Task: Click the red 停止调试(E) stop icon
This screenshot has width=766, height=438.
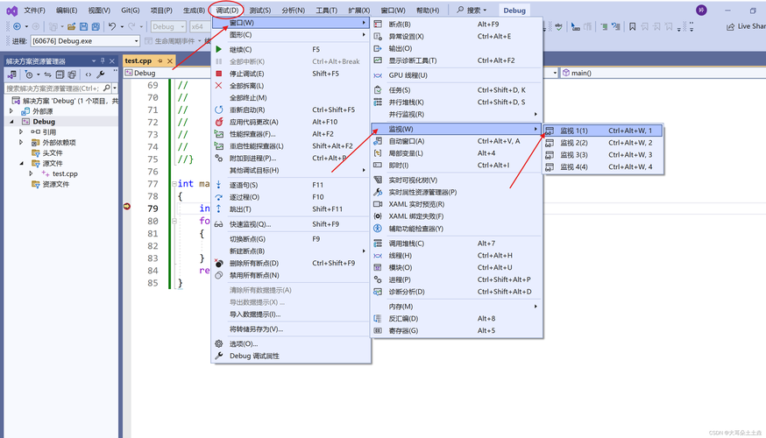Action: (x=219, y=74)
